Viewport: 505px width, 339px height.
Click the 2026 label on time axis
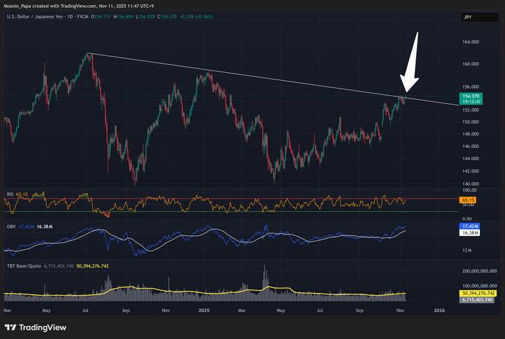pos(439,309)
